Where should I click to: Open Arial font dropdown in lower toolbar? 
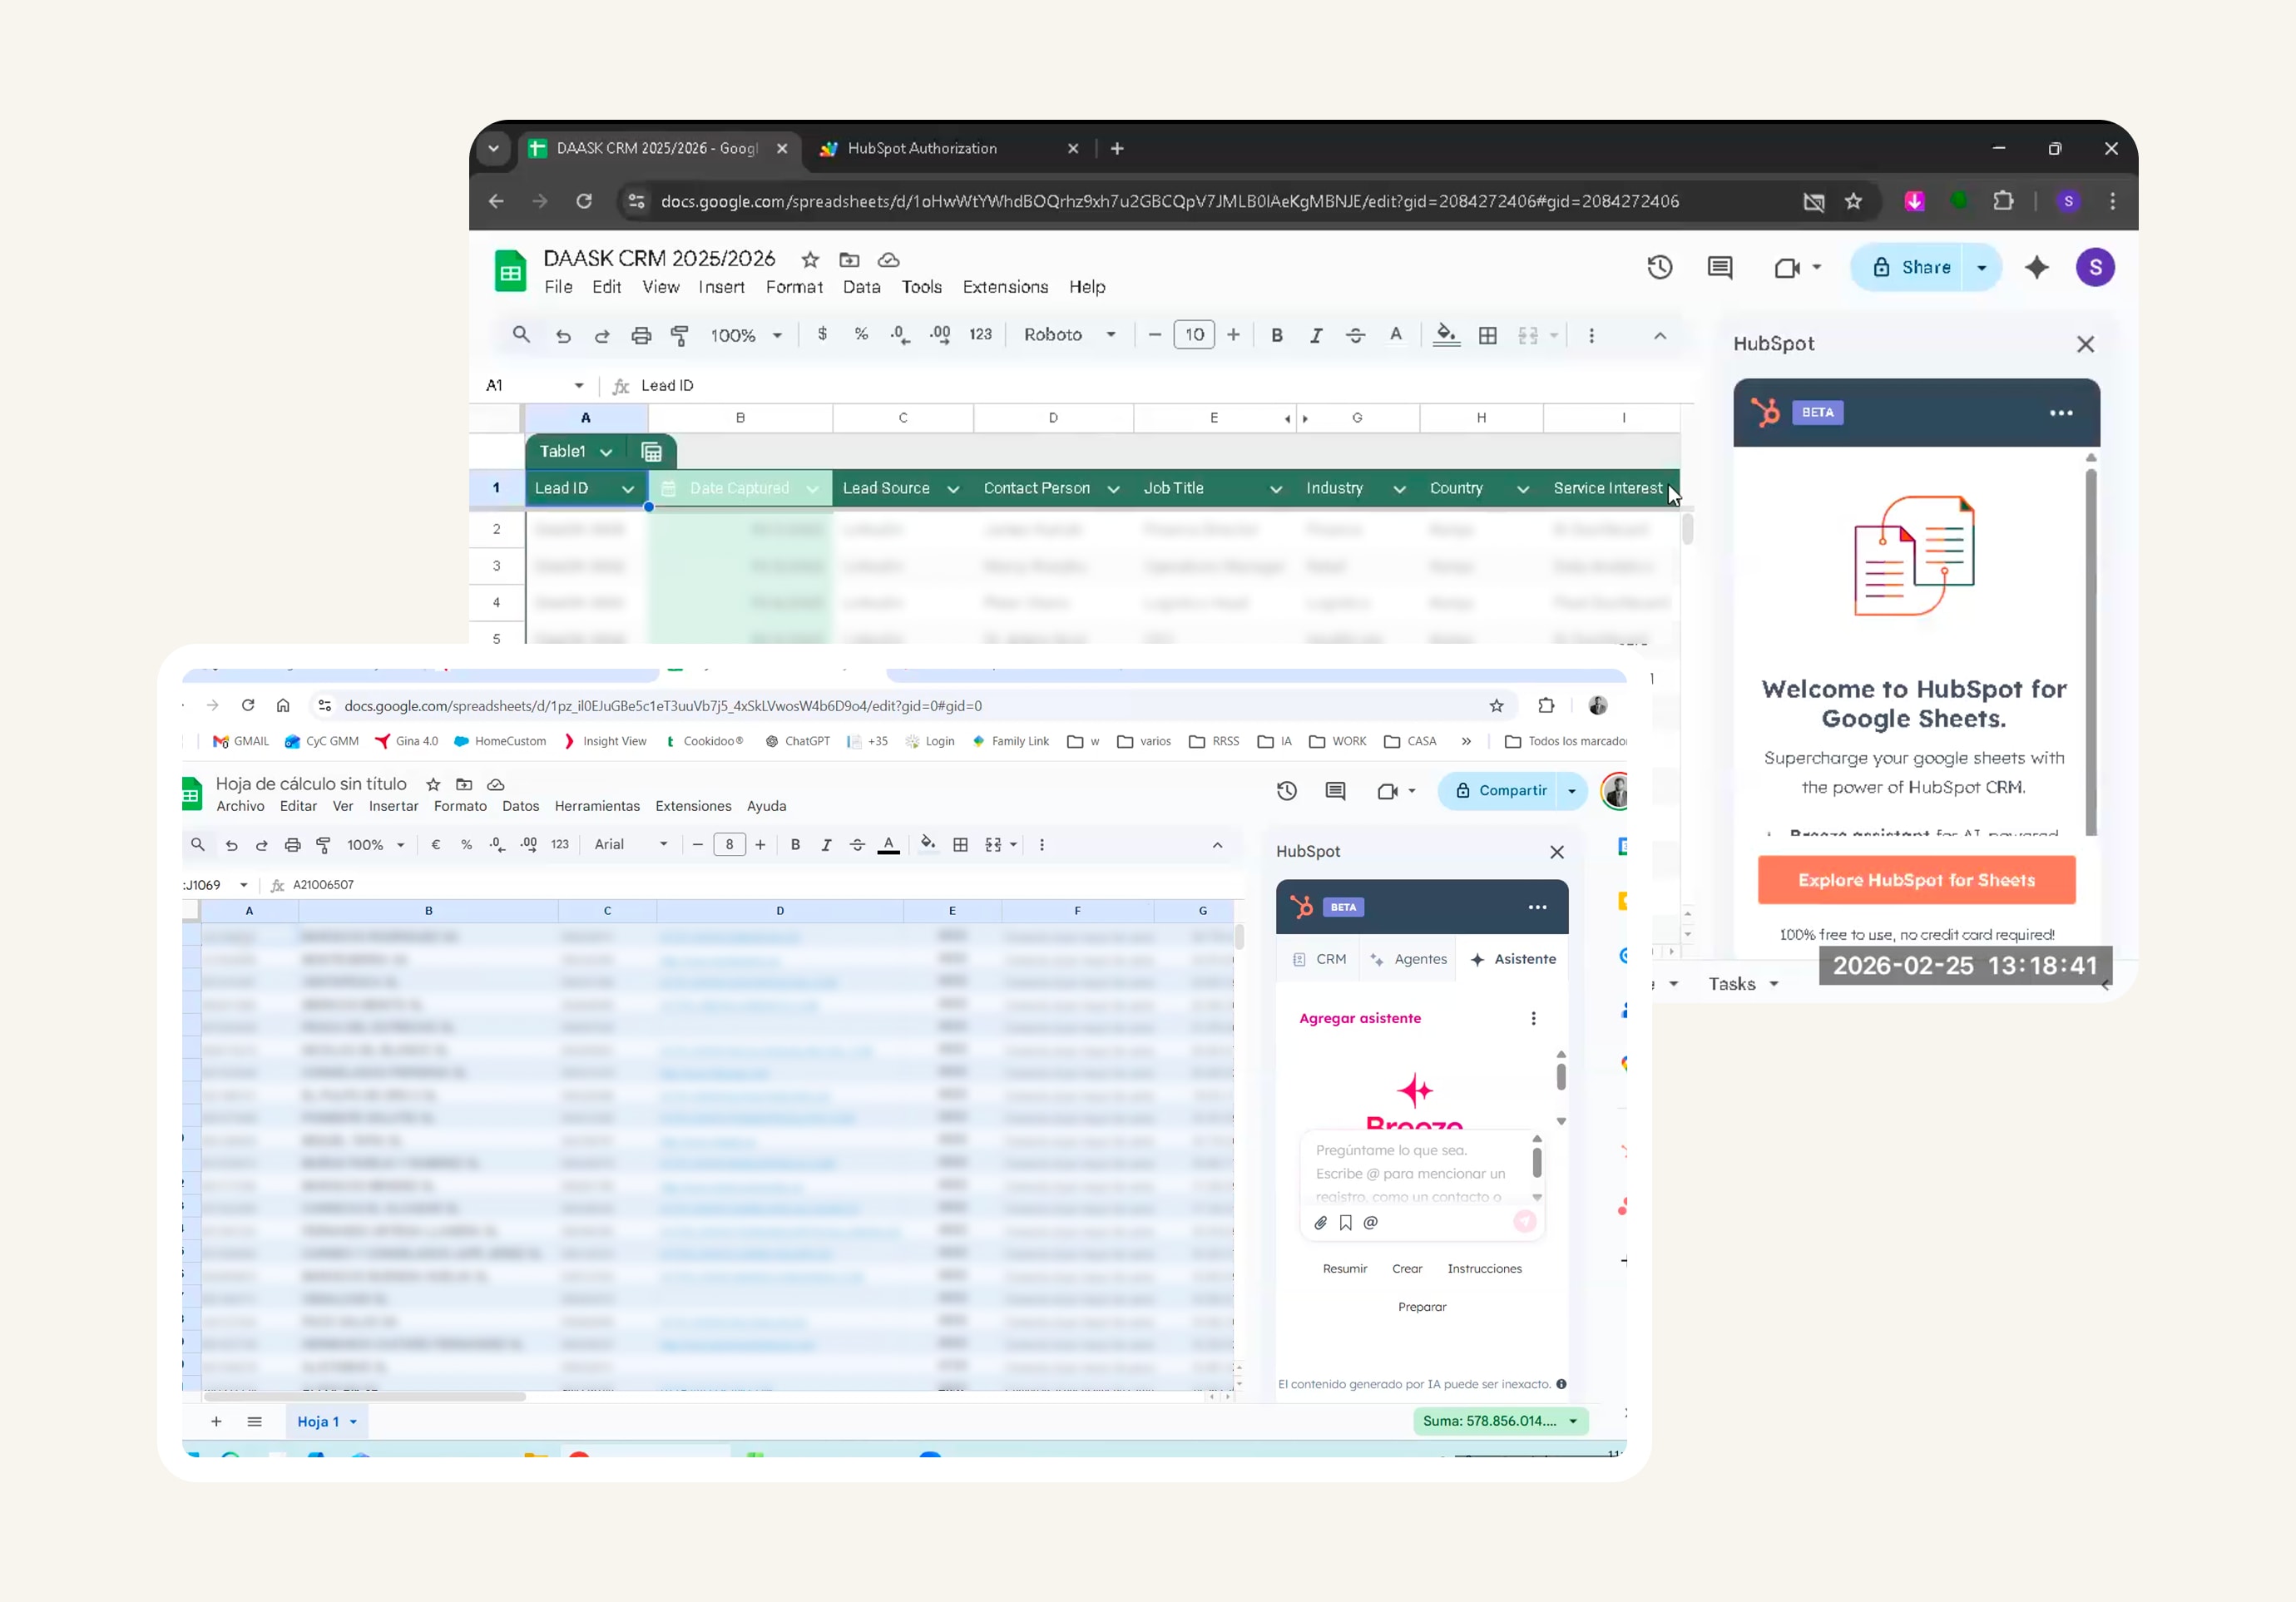tap(631, 845)
